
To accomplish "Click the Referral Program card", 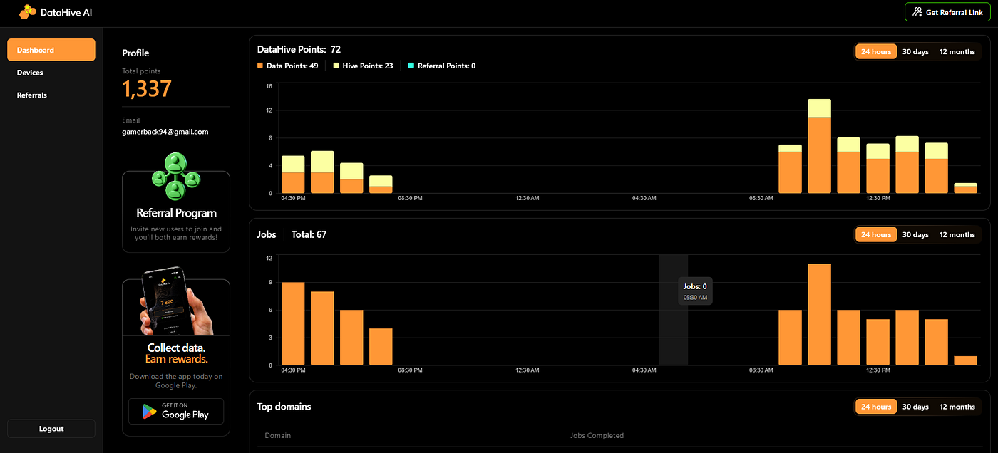I will [176, 212].
